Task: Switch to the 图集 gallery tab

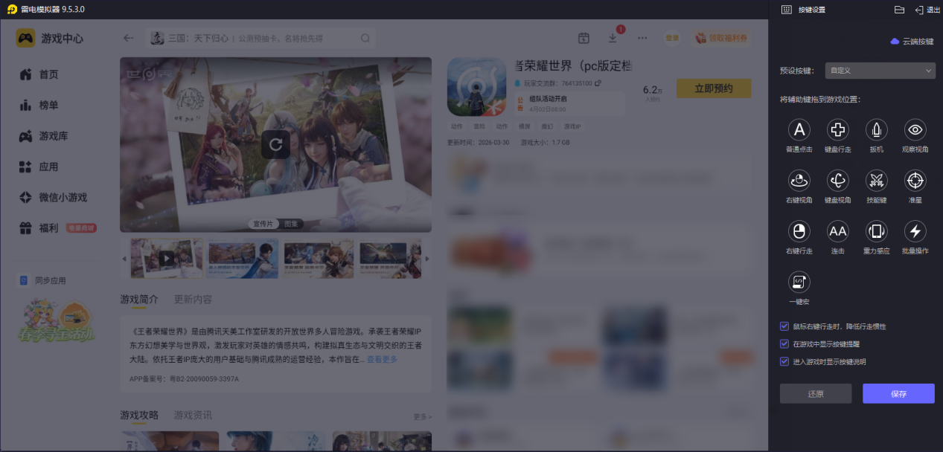Action: tap(291, 223)
